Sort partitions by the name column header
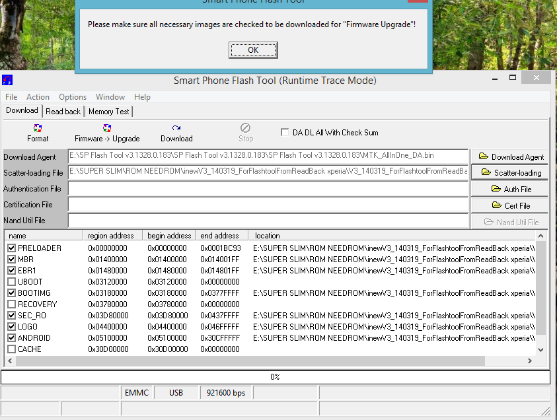This screenshot has width=557, height=420. click(44, 236)
